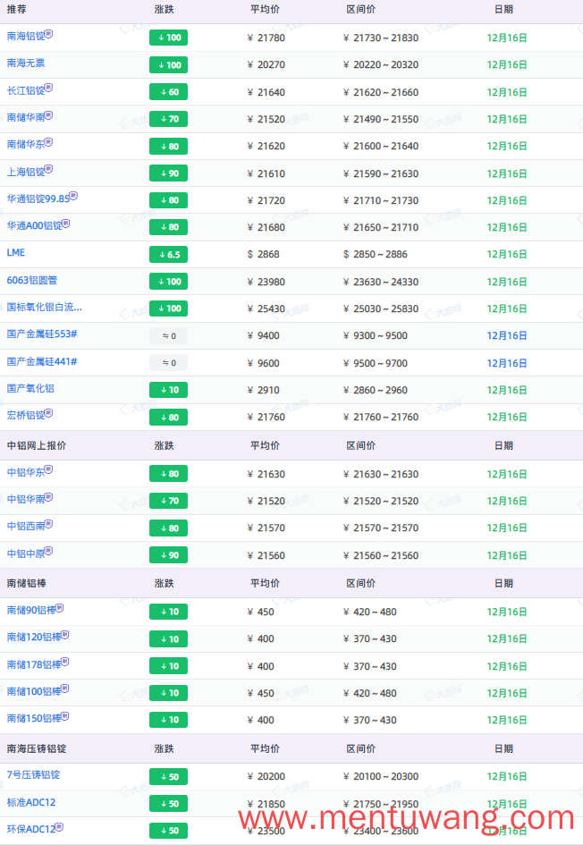Click the 日期 column header in 南储铝棒 section
The image size is (583, 845).
(x=503, y=583)
